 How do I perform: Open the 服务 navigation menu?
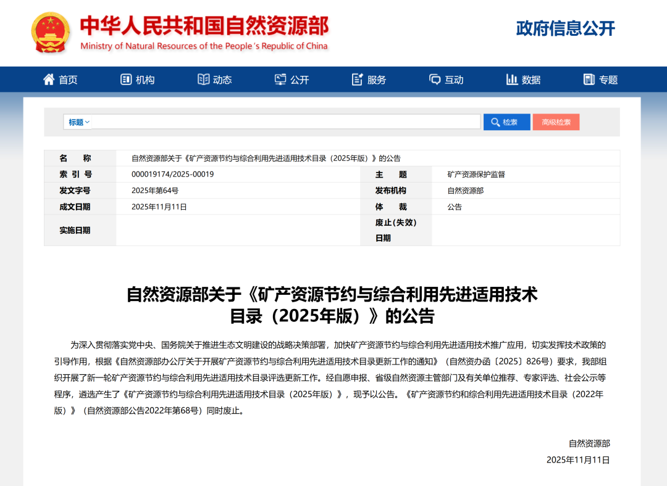(x=377, y=80)
